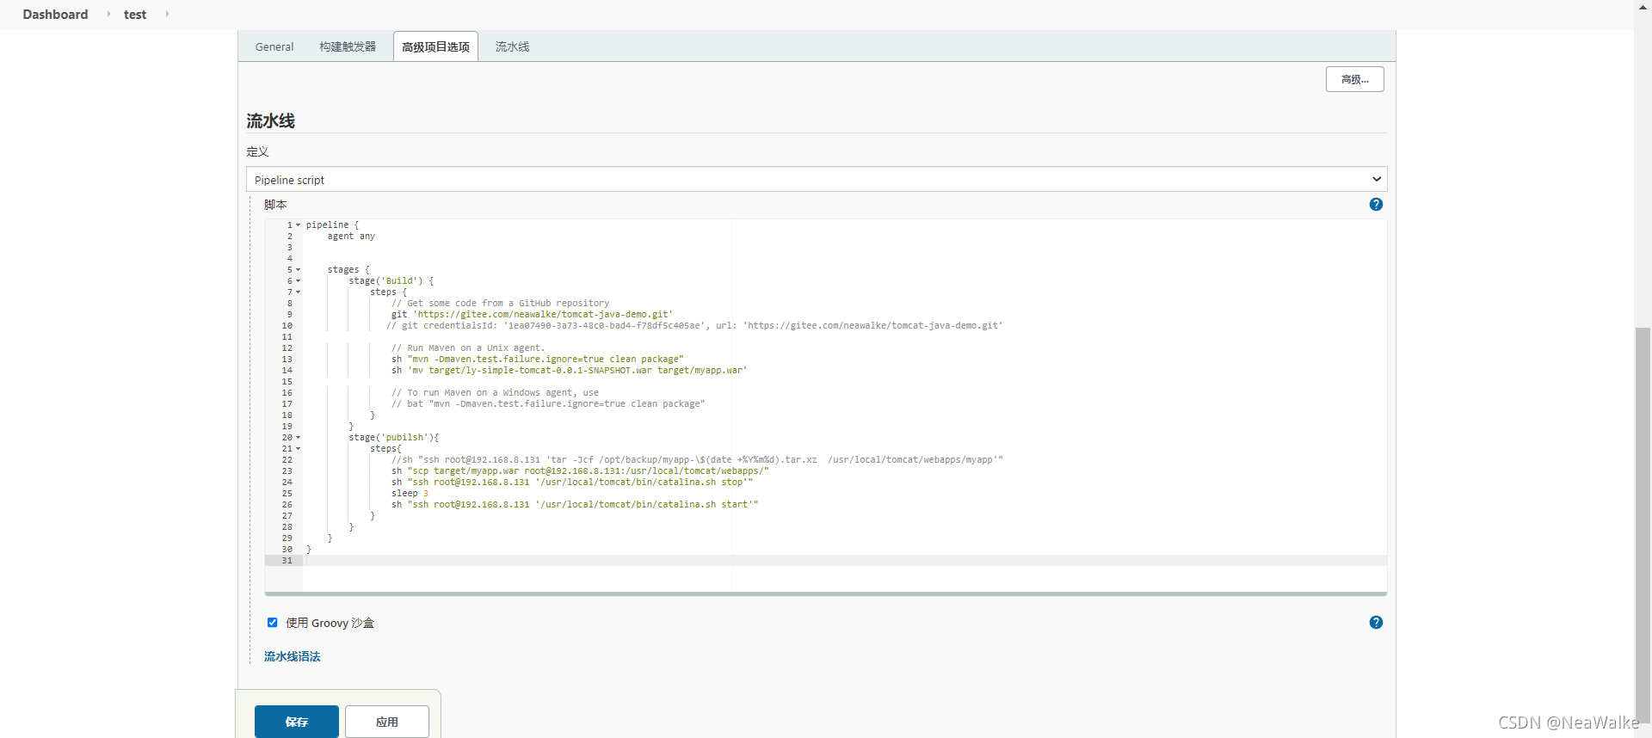Click the page vertical scrollbar thumb

(x=1643, y=525)
